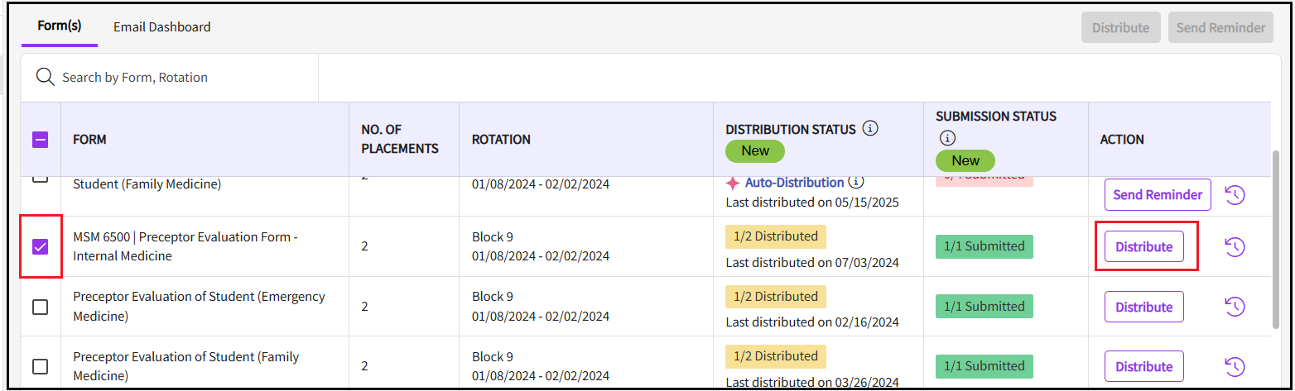The image size is (1295, 391).
Task: Click the Distribution Status info icon
Action: [869, 129]
